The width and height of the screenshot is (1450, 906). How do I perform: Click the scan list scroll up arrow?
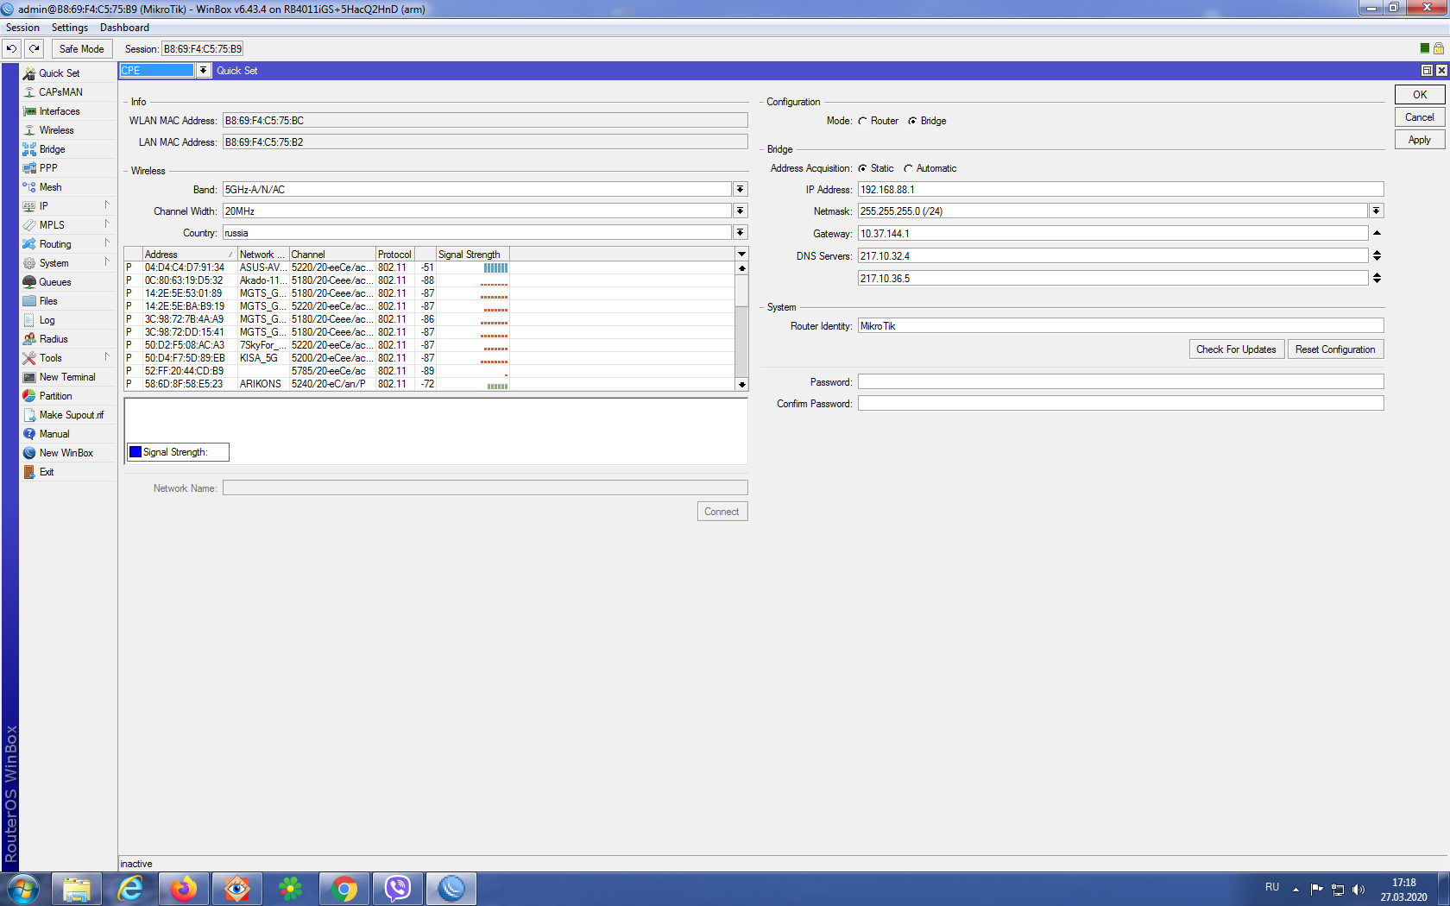741,268
